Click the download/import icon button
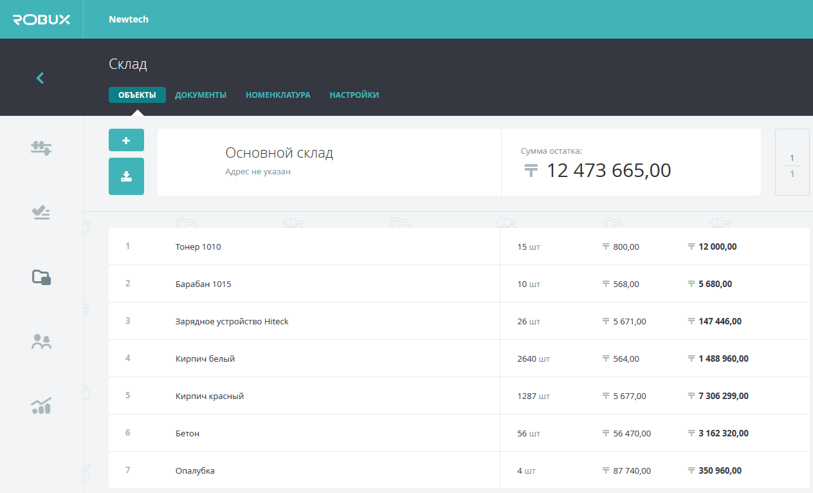 pyautogui.click(x=126, y=176)
